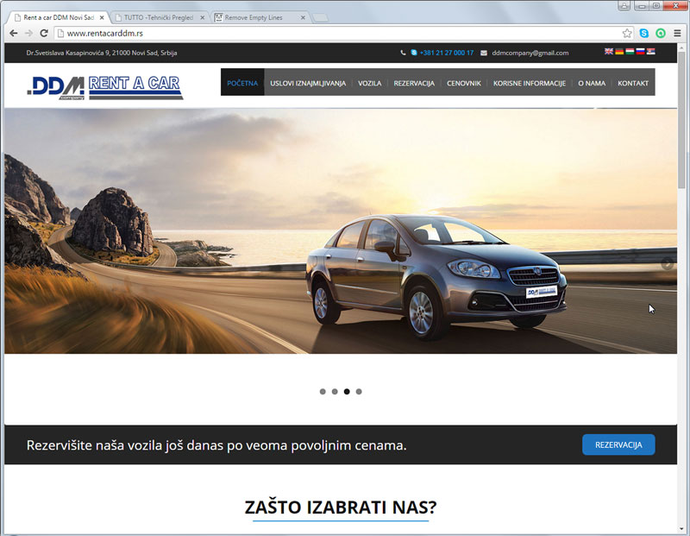The height and width of the screenshot is (536, 690).
Task: Click the scrollbar down arrow
Action: 681,529
